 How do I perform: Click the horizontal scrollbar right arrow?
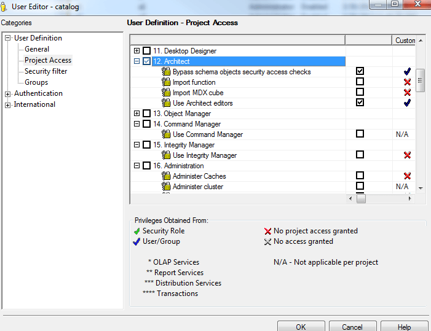(410, 198)
